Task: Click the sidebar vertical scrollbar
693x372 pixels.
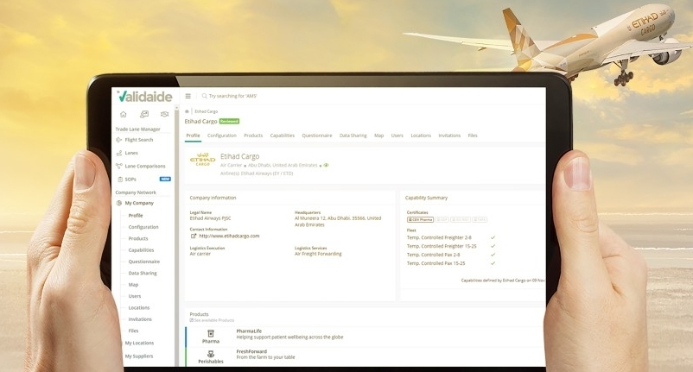Action: tap(177, 236)
